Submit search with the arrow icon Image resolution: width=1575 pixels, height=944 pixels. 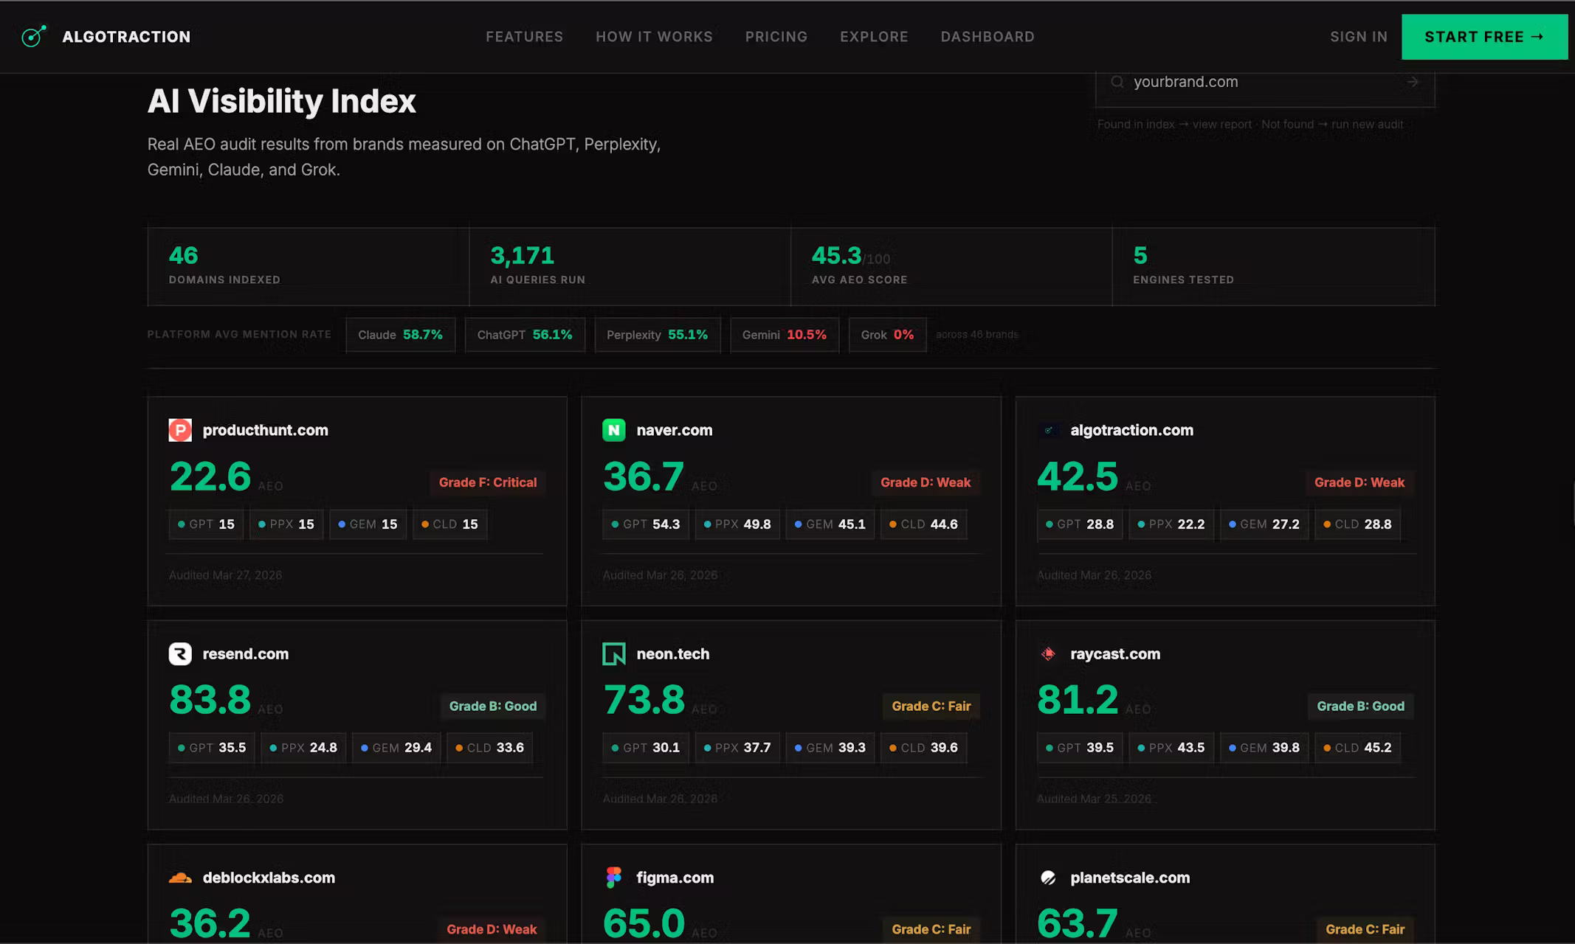click(1412, 82)
